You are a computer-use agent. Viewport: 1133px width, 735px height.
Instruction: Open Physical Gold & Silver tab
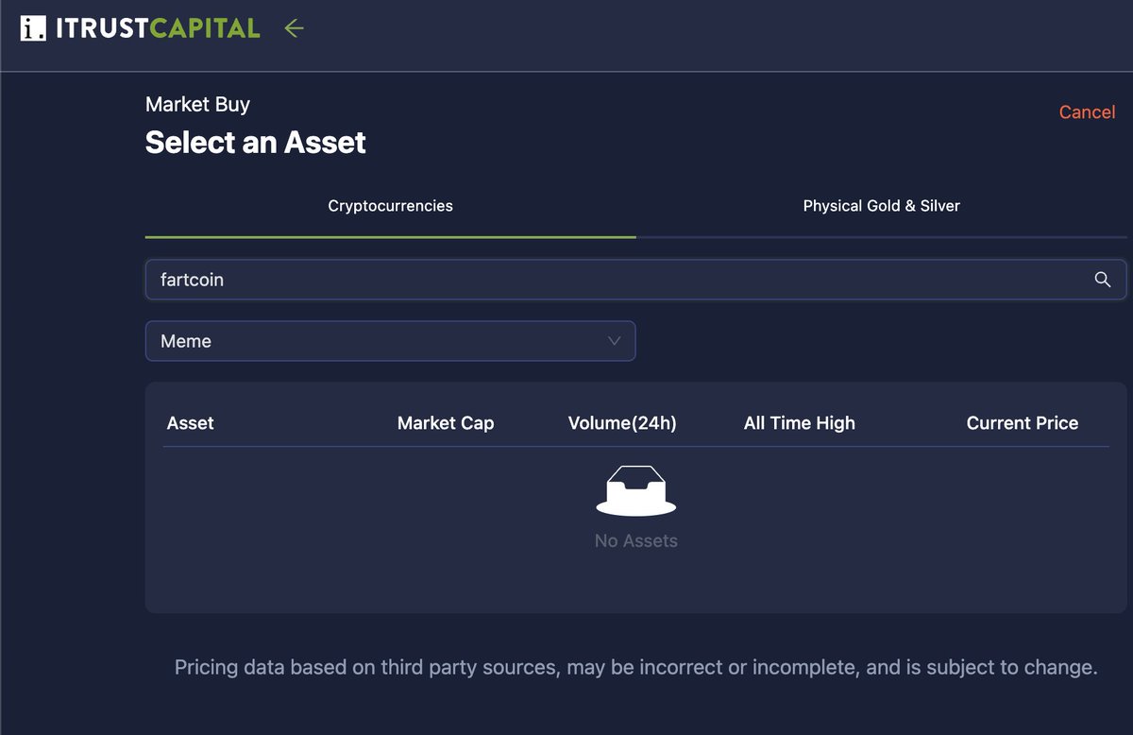coord(881,206)
